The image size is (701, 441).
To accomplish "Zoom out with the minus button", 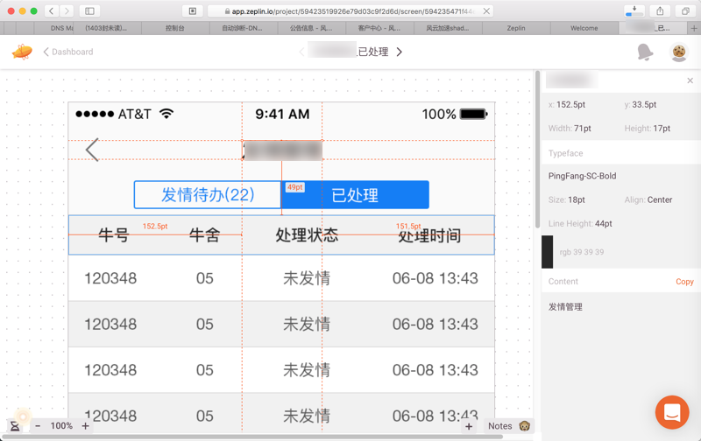I will coord(38,426).
